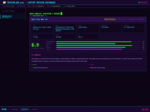Viewport: 150px width, 112px height.
Task: Click the taskbar clock 03:39
Action: click(145, 109)
